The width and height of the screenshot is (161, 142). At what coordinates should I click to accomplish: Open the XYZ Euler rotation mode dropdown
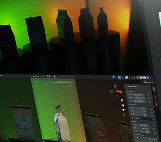[x=143, y=119]
